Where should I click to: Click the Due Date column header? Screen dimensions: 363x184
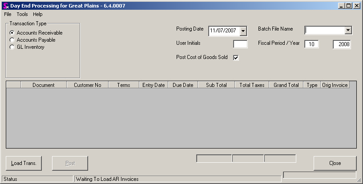tap(183, 85)
